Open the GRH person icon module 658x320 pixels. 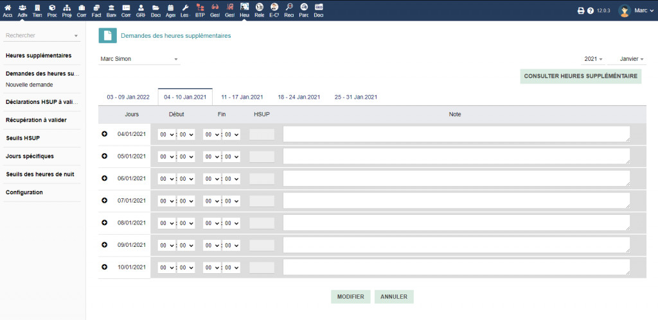(x=141, y=8)
